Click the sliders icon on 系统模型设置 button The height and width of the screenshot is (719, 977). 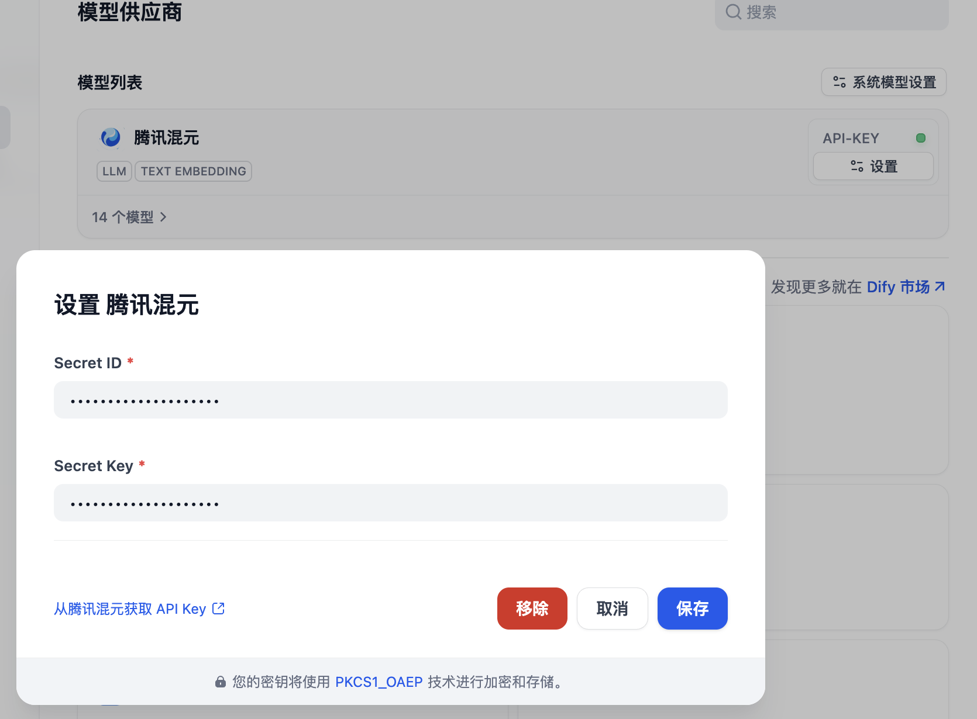tap(840, 82)
